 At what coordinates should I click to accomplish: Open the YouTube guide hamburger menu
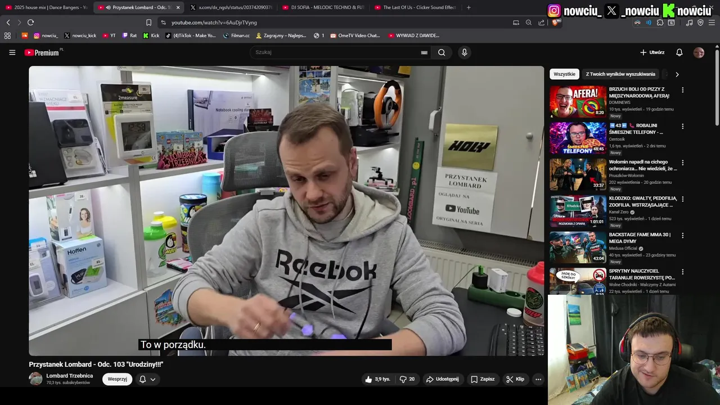[x=12, y=52]
